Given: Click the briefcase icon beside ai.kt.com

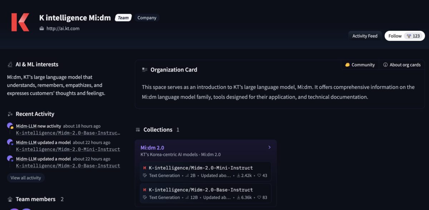Looking at the screenshot, I should [x=41, y=29].
